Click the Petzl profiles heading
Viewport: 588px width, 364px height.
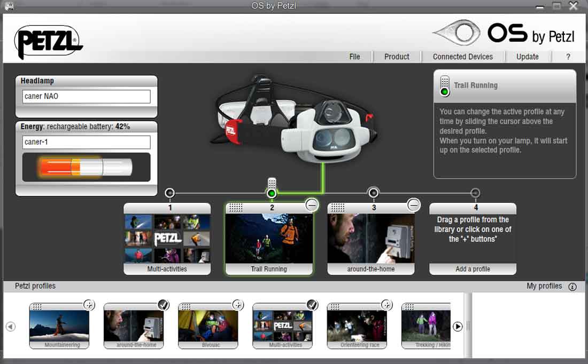pyautogui.click(x=35, y=286)
